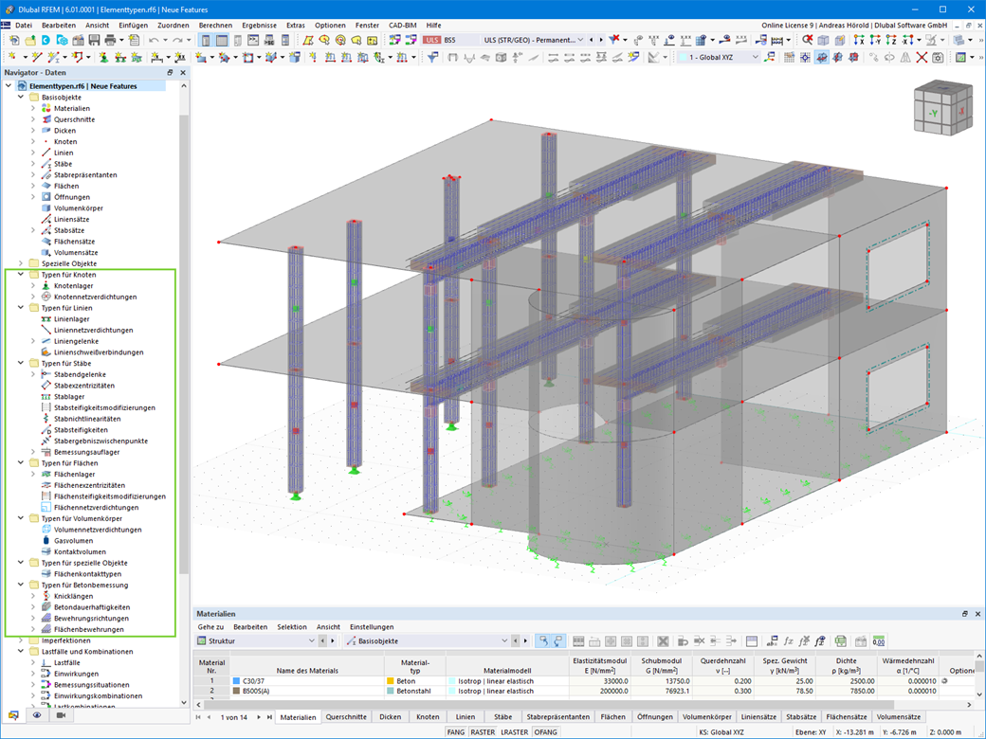The width and height of the screenshot is (986, 739).
Task: Click the view in Z direction icon
Action: (x=891, y=40)
